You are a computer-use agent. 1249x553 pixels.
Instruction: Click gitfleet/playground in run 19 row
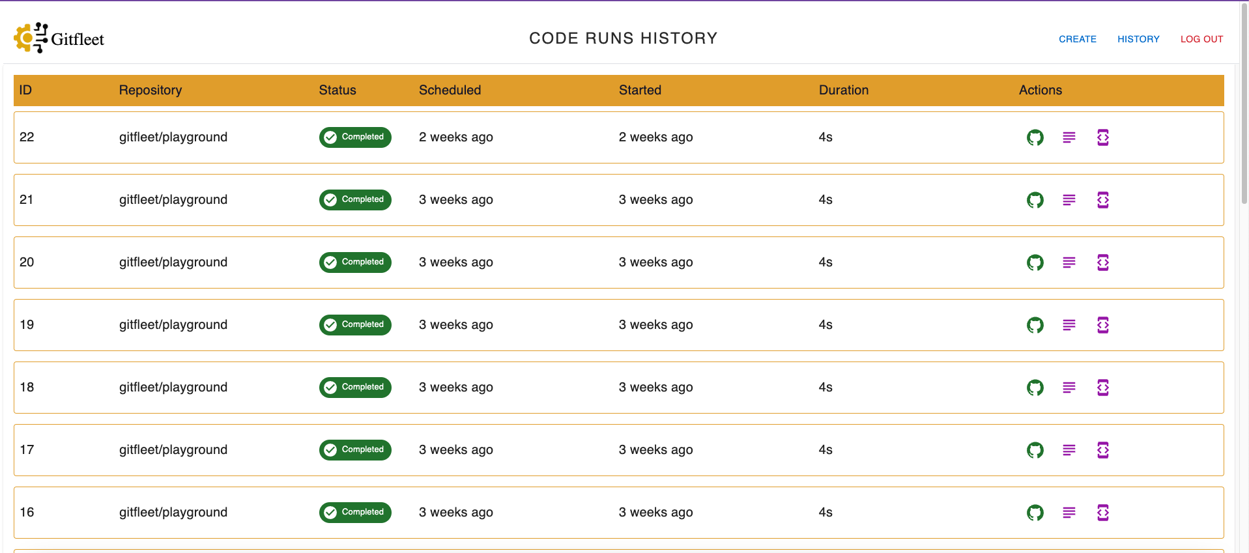pos(173,325)
